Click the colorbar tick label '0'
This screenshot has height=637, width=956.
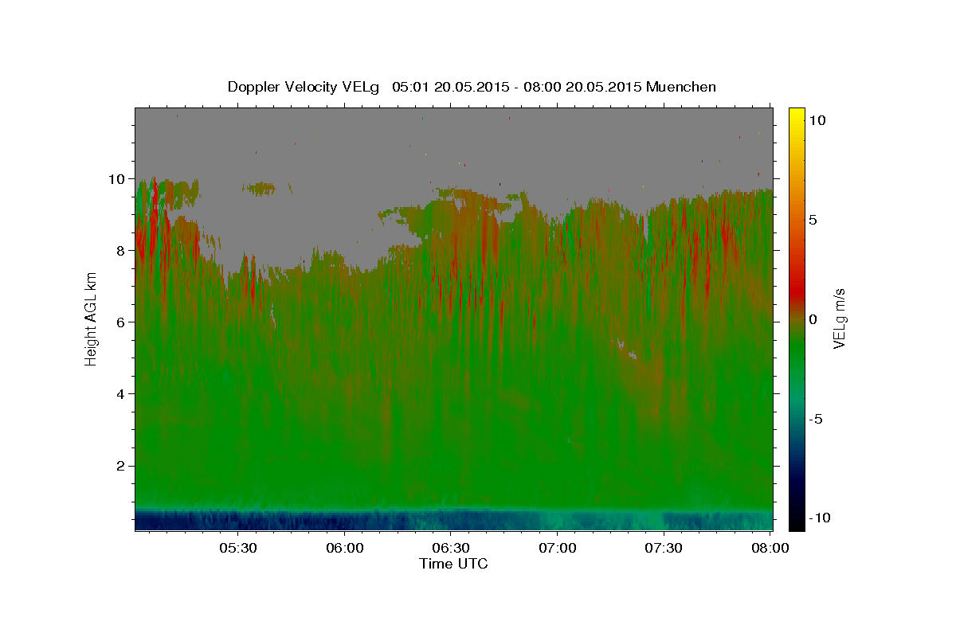click(x=813, y=319)
